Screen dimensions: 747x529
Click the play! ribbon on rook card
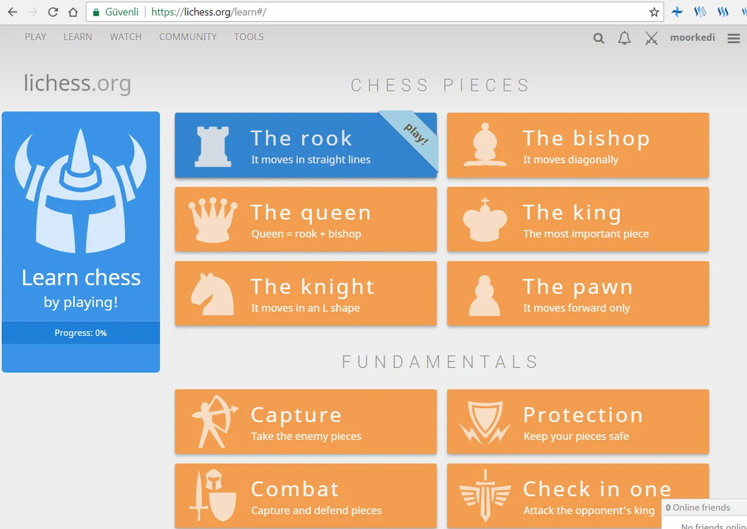tap(415, 134)
